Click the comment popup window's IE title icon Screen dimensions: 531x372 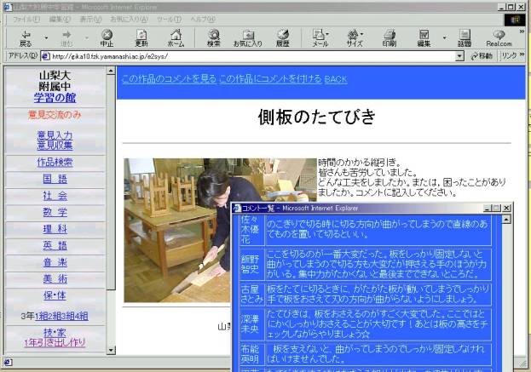click(238, 208)
